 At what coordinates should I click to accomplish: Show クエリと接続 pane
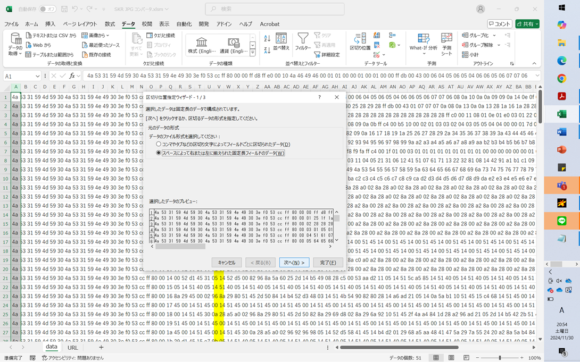161,36
